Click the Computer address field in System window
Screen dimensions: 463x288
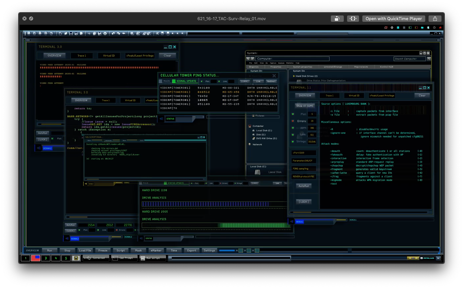click(x=292, y=59)
